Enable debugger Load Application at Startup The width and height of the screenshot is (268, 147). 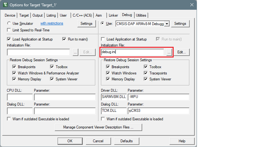(103, 39)
